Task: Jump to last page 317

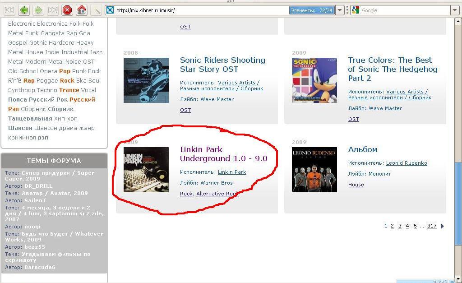Action: click(x=432, y=226)
